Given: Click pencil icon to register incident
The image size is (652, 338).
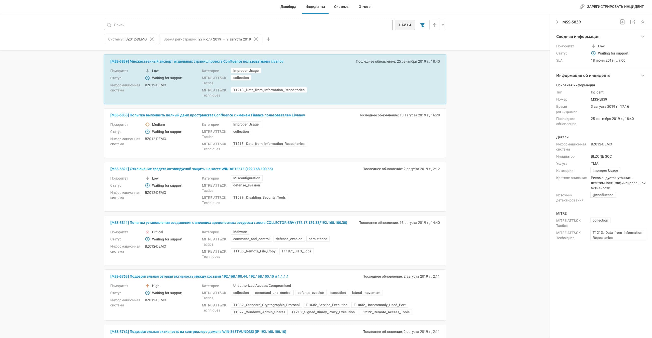Looking at the screenshot, I should coord(582,7).
